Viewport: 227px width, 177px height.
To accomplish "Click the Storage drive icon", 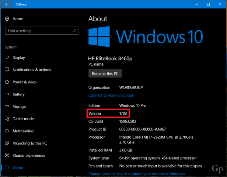I will pos(7,107).
